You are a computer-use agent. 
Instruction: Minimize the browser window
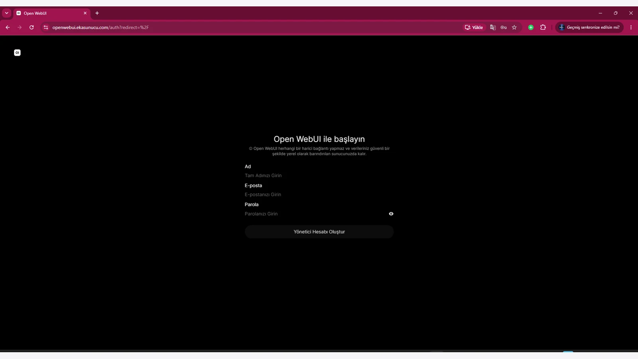[600, 13]
